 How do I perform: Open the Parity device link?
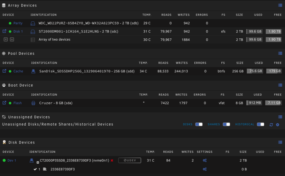18,23
